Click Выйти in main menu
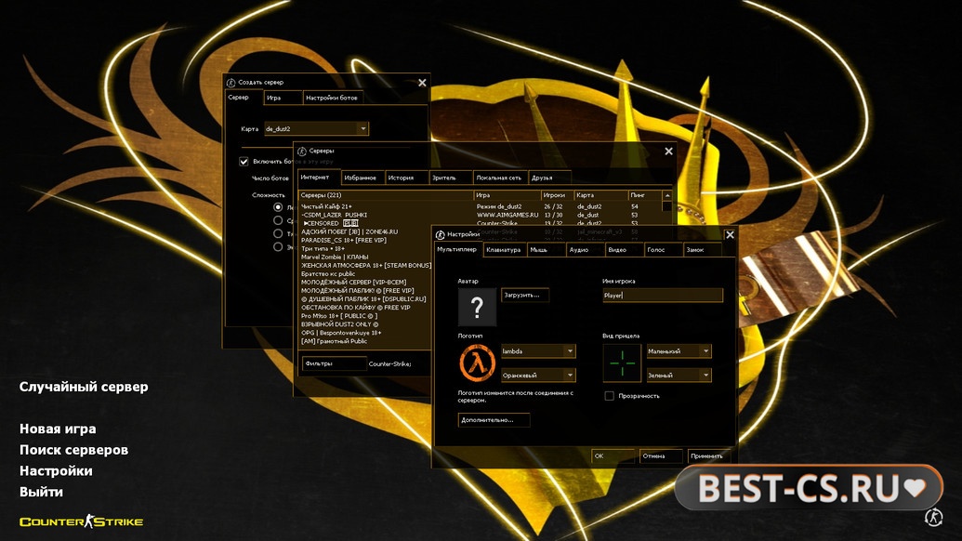The height and width of the screenshot is (541, 962). pos(41,492)
